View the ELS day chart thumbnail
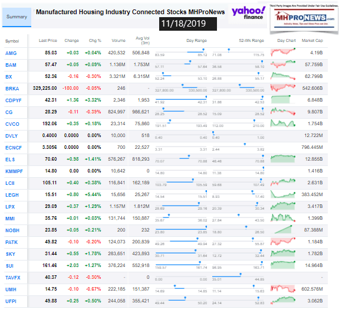 coord(283,158)
